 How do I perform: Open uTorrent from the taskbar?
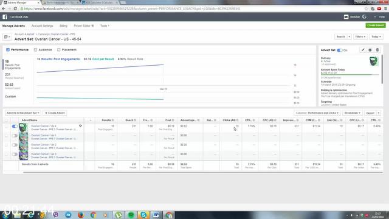tap(119, 215)
